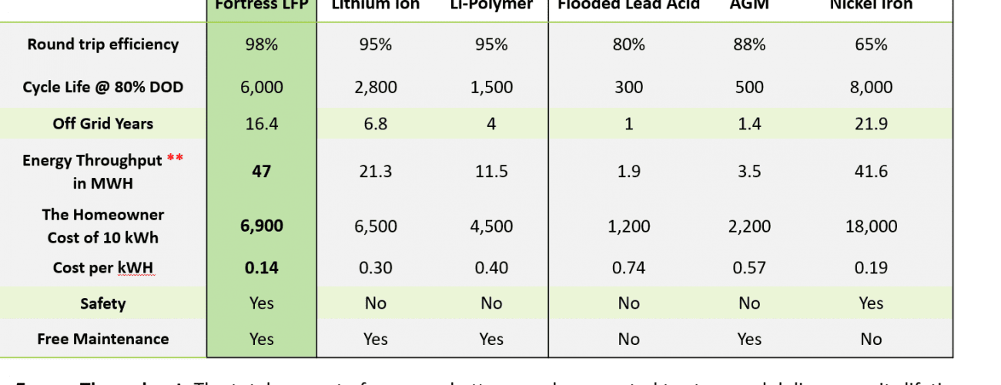Screen dimensions: 1001x385
Task: Select the Homeowner Cost of 10 kWh label
Action: 102,226
